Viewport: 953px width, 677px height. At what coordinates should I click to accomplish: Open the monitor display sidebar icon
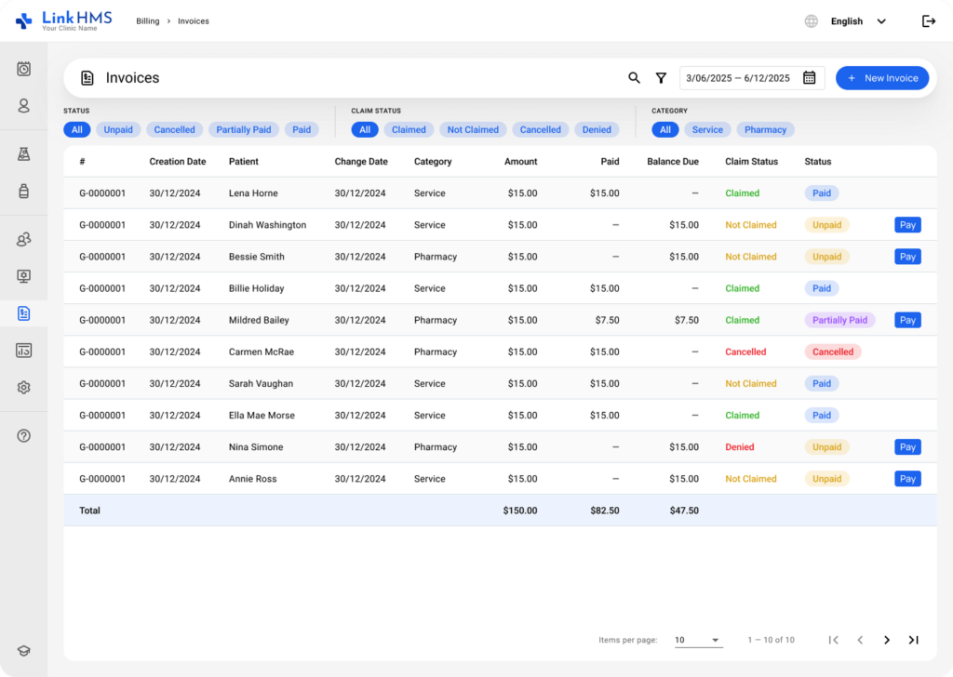coord(23,276)
